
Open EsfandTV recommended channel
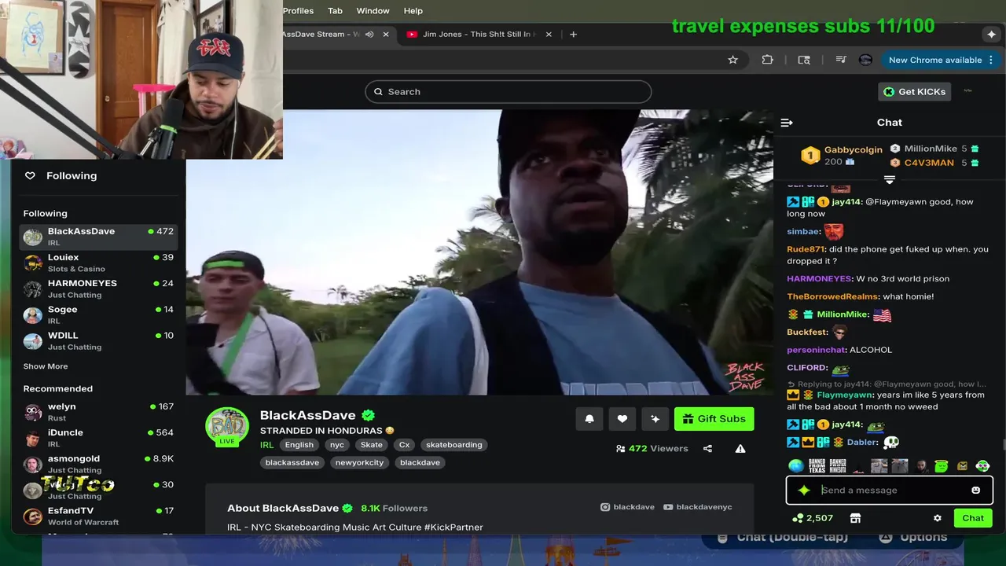point(98,516)
